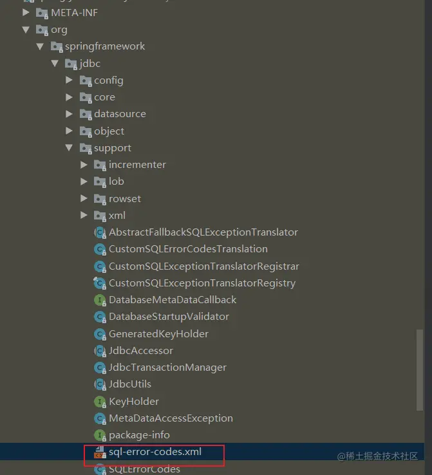Expand the core package arrow
The width and height of the screenshot is (432, 475).
tap(69, 97)
